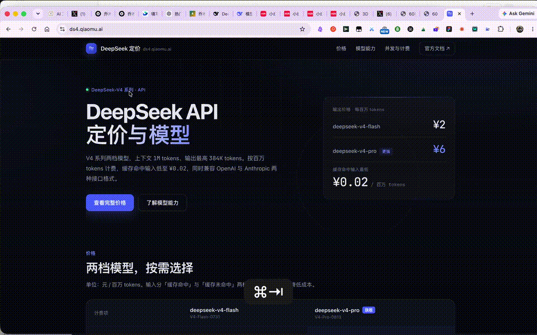Click the small 价格 section label
Image resolution: width=537 pixels, height=335 pixels.
click(91, 253)
